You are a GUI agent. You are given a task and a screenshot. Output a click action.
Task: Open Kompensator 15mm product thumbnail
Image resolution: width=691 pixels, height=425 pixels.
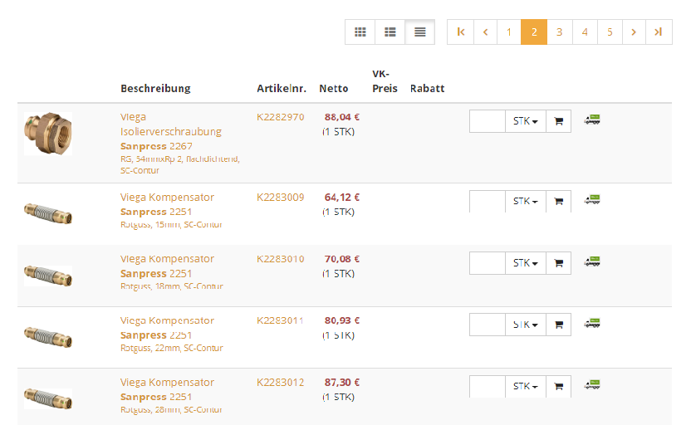[x=48, y=213]
